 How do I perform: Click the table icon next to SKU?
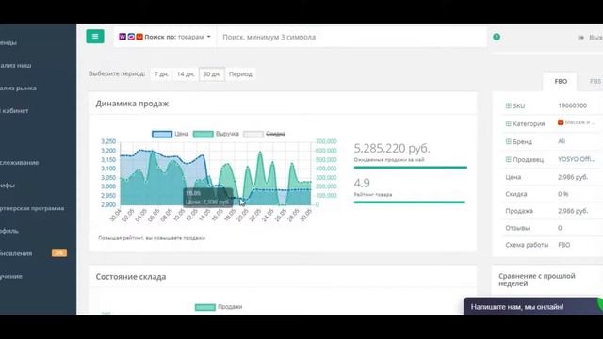(x=509, y=105)
